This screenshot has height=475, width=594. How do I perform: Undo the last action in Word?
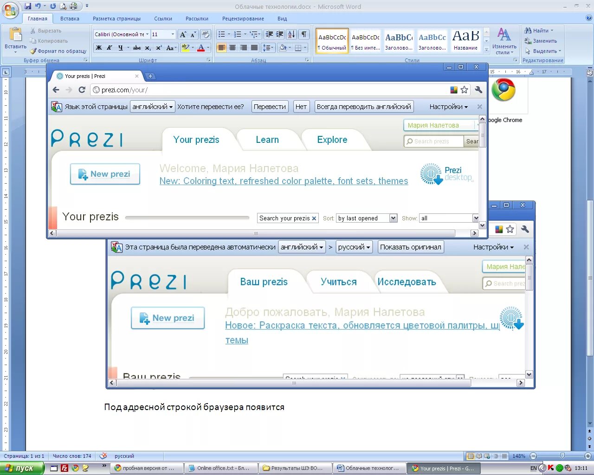[x=38, y=6]
